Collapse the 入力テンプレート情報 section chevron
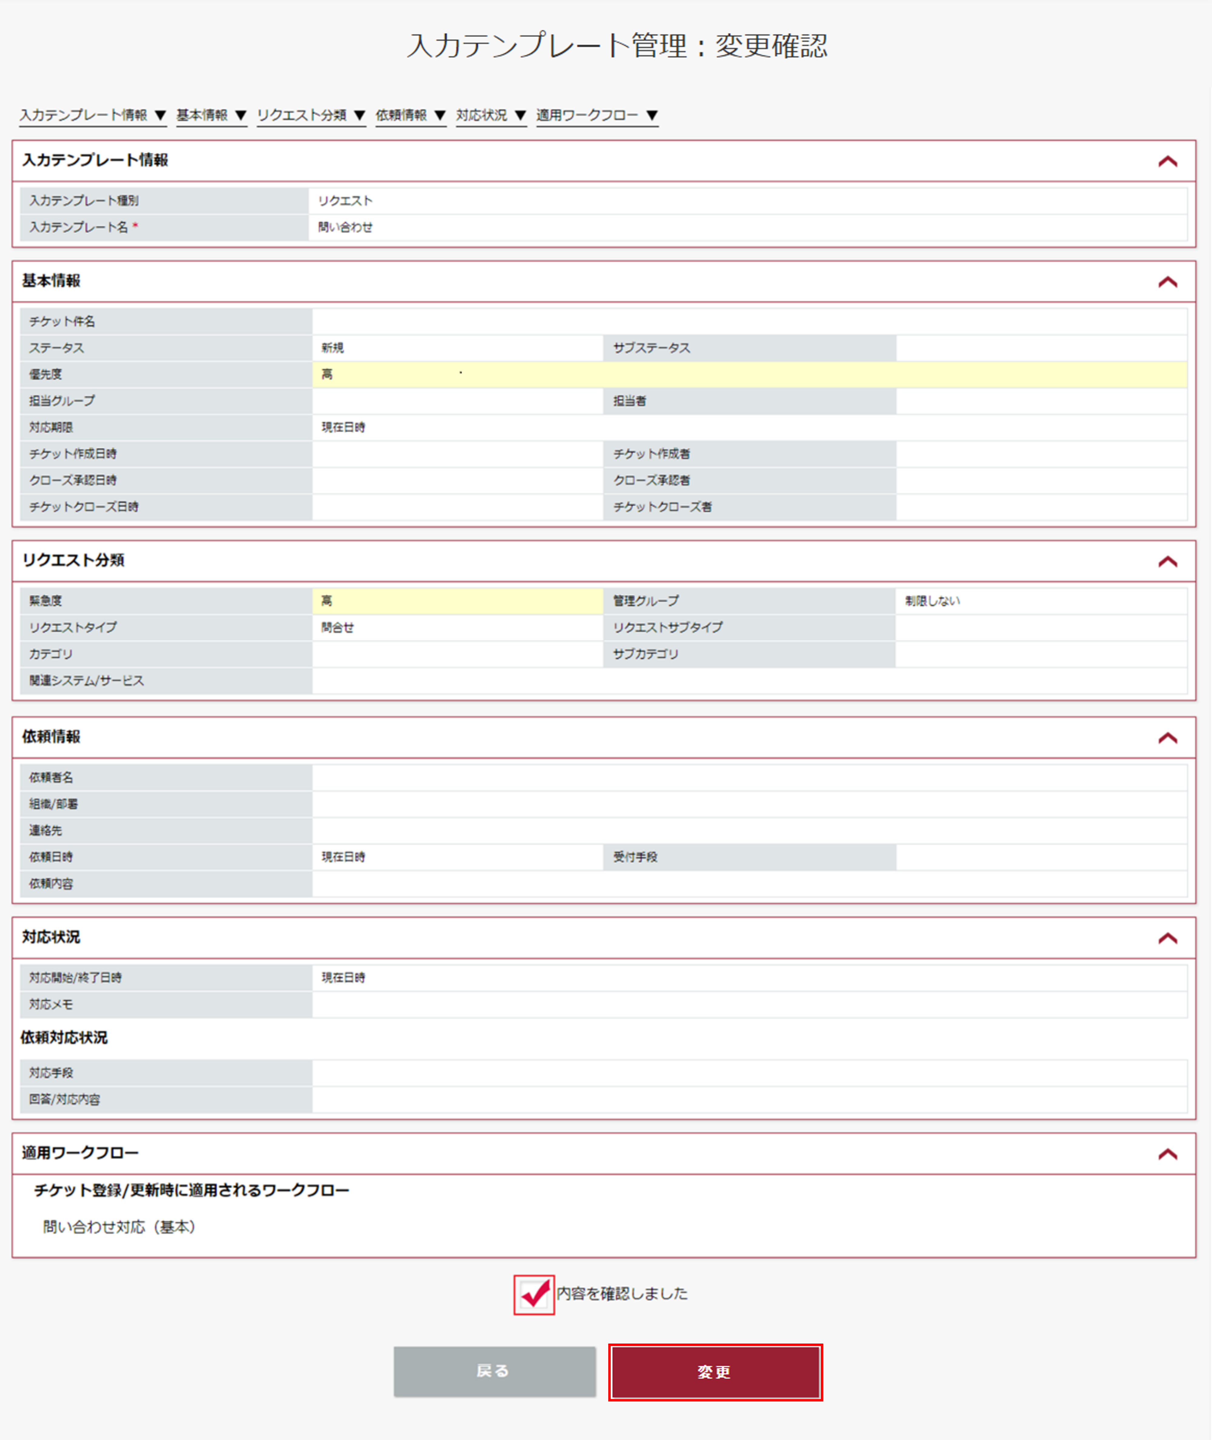The height and width of the screenshot is (1440, 1212). coord(1167,161)
